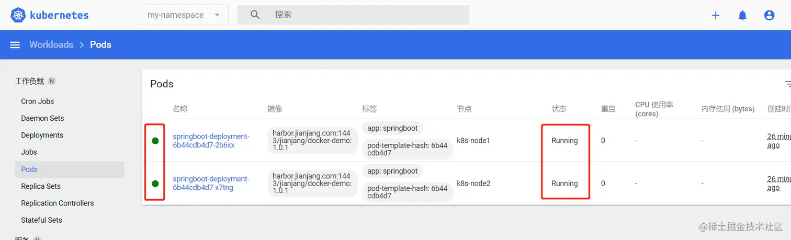Go to Workloads breadcrumb
This screenshot has height=240, width=791.
pos(51,44)
